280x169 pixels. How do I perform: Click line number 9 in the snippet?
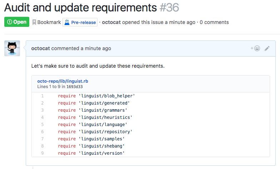(42, 153)
